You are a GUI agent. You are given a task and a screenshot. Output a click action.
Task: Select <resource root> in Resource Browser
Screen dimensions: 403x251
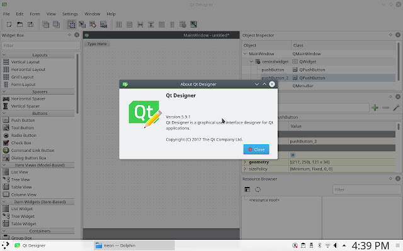pos(264,200)
